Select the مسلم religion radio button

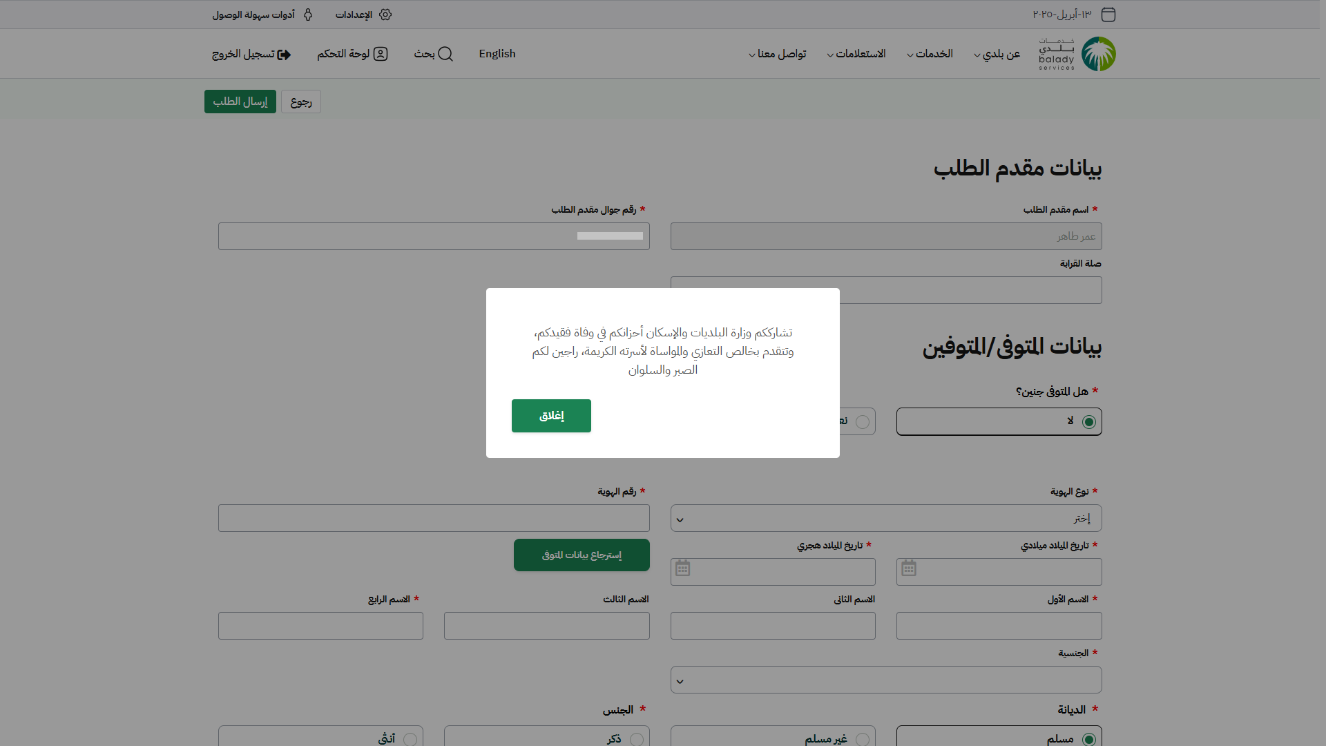coord(1089,739)
